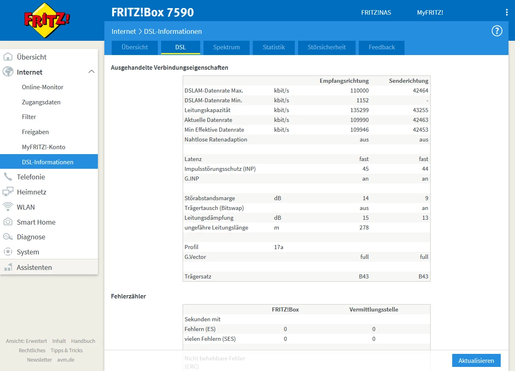
Task: Click the Telefonie phone icon
Action: (8, 177)
